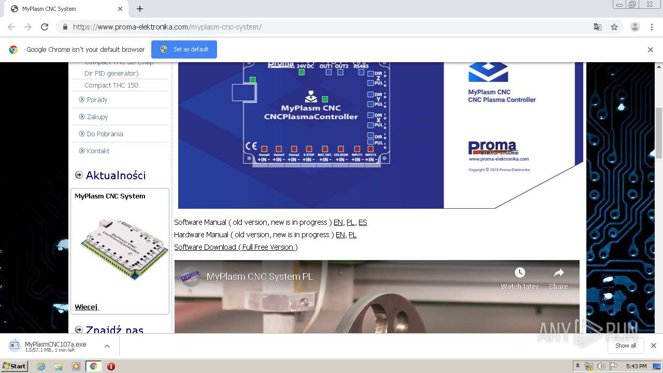The image size is (663, 373).
Task: Open the network tray icon
Action: pyautogui.click(x=589, y=366)
